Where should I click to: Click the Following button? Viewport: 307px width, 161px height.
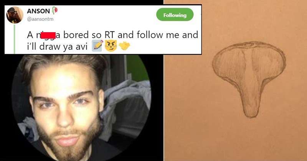(x=175, y=15)
